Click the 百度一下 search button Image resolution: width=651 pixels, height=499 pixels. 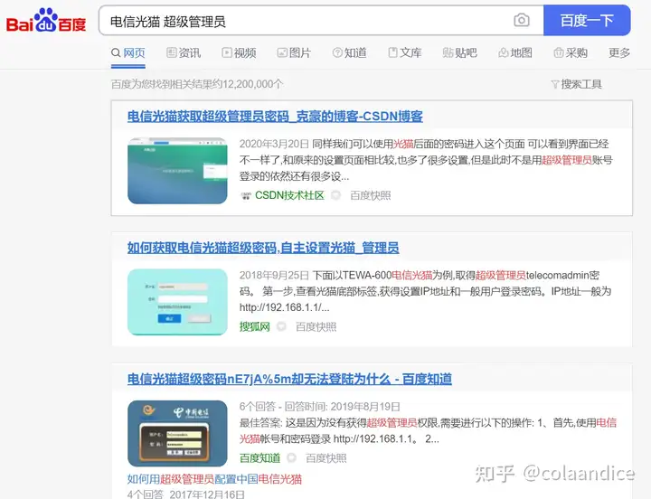(587, 20)
